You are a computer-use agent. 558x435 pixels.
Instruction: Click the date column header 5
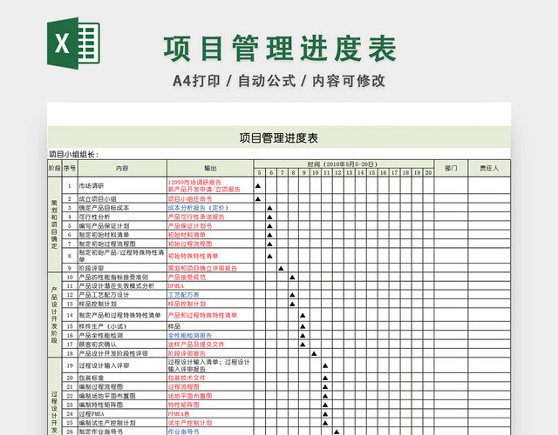coord(260,172)
